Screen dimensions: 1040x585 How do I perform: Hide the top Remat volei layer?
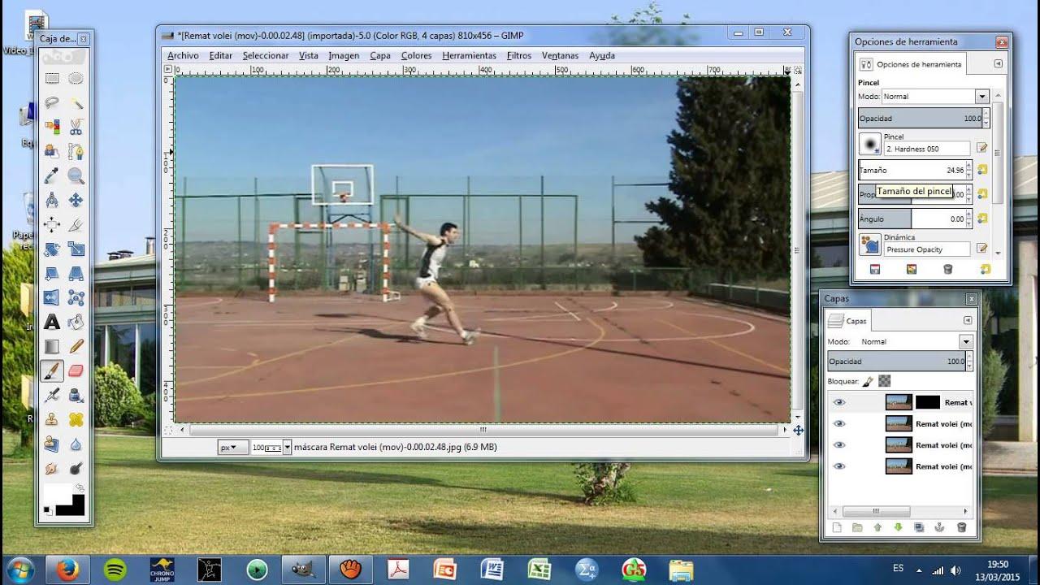coord(840,401)
